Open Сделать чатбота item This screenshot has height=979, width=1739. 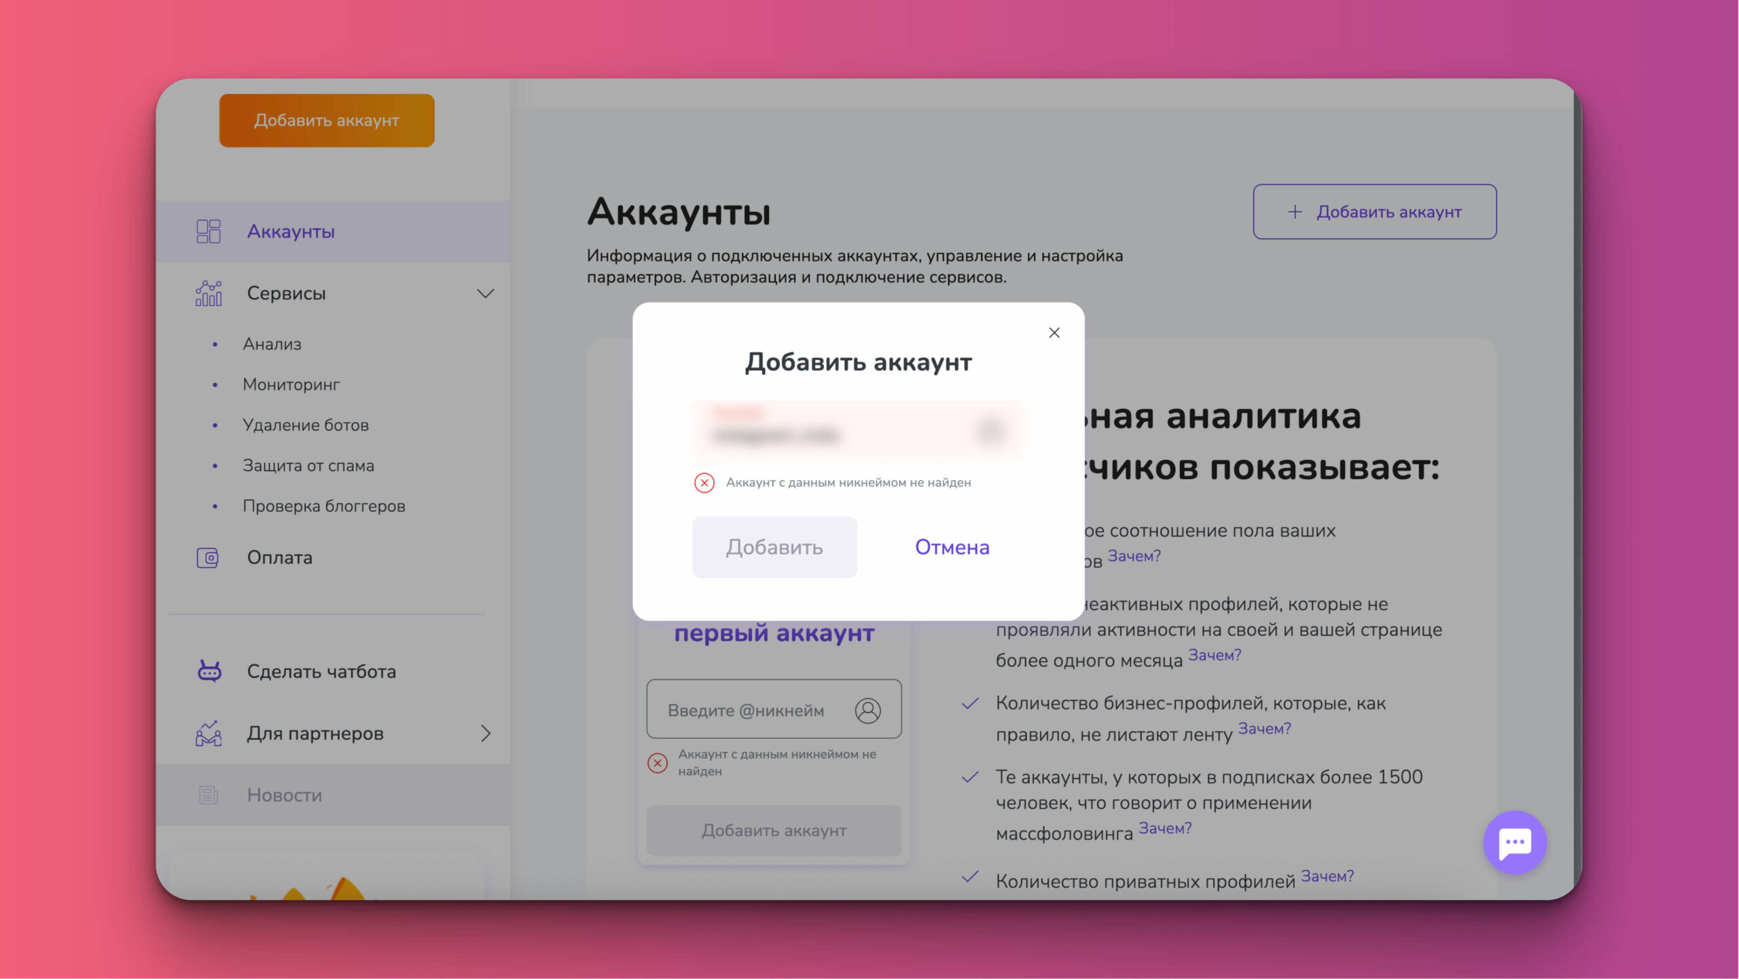click(321, 672)
